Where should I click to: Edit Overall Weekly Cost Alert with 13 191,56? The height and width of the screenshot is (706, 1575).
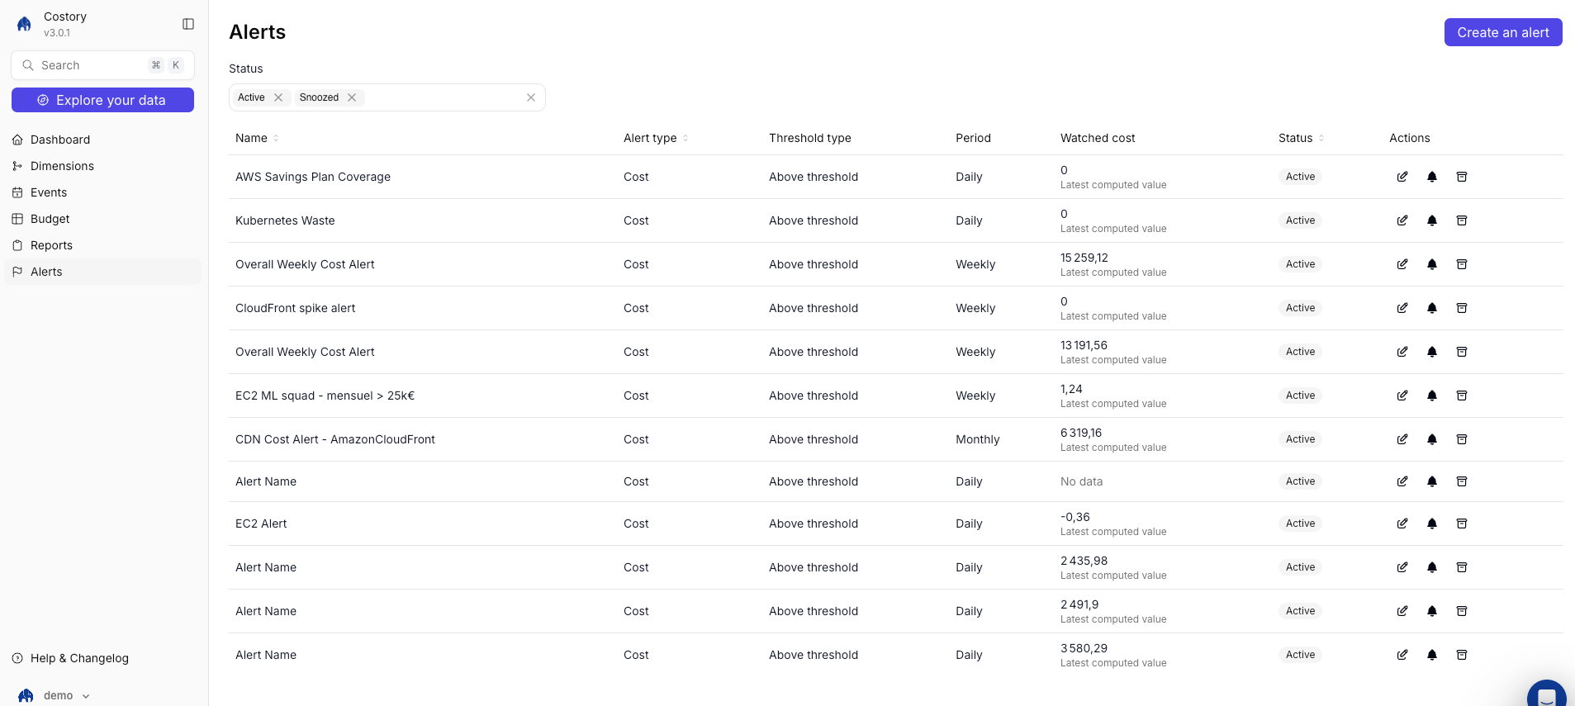tap(1402, 352)
